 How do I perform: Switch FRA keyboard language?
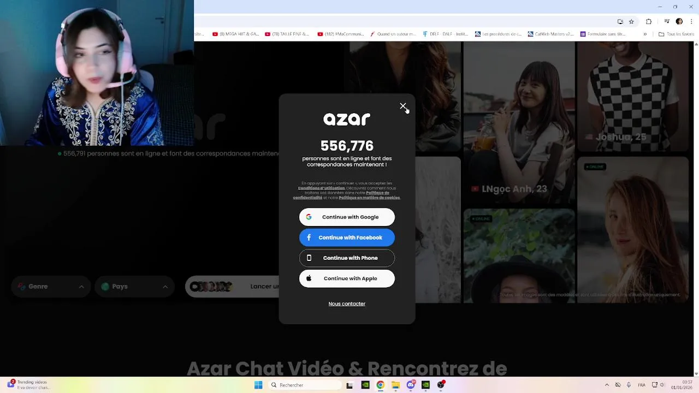642,385
